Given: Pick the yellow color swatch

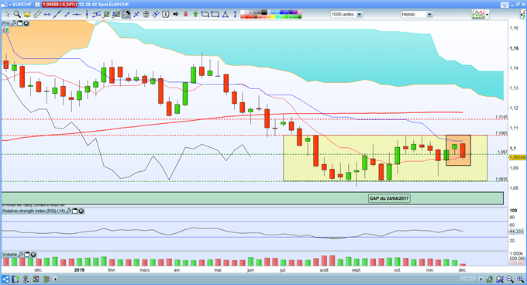Looking at the screenshot, I should pyautogui.click(x=274, y=16).
